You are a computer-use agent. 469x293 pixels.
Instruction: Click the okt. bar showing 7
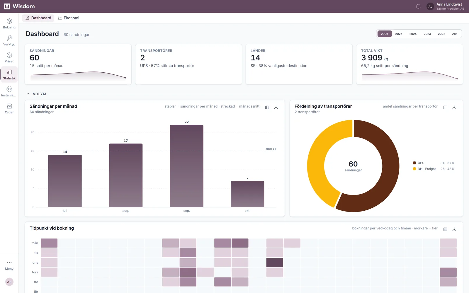coord(247,194)
